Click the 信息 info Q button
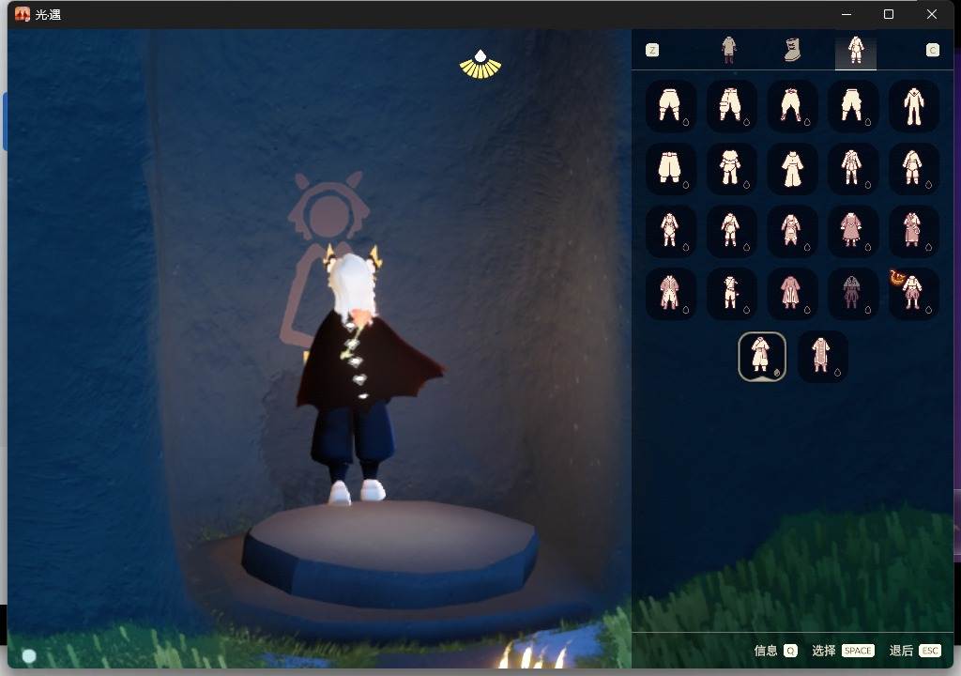961x676 pixels. point(775,651)
